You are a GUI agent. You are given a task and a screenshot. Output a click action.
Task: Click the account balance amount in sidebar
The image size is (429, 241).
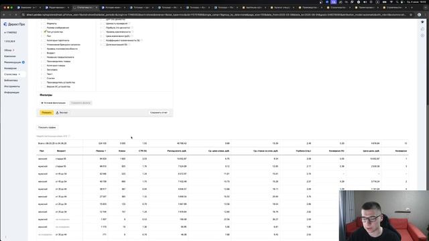pos(10,42)
